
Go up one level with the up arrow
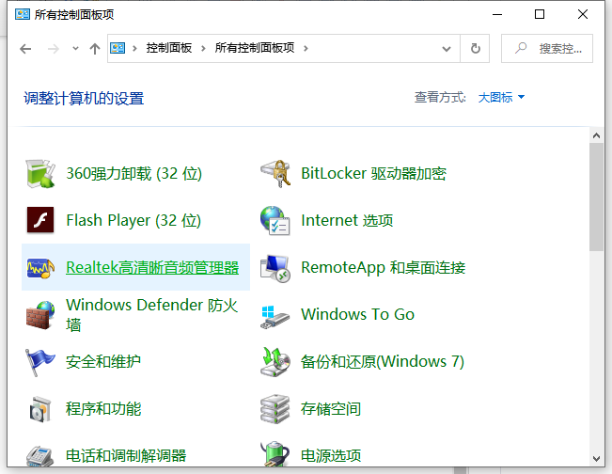pyautogui.click(x=94, y=49)
